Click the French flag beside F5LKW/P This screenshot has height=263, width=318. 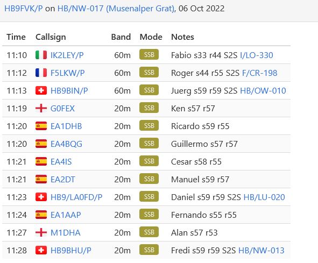[41, 73]
